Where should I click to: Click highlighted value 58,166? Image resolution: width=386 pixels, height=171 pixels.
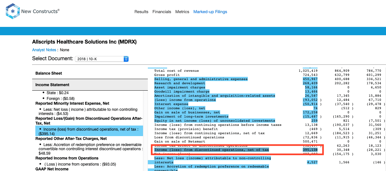pyautogui.click(x=311, y=87)
